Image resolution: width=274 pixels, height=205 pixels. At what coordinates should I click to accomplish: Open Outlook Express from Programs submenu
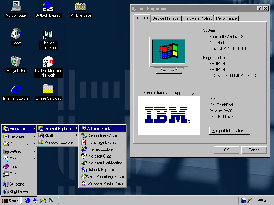(x=103, y=169)
